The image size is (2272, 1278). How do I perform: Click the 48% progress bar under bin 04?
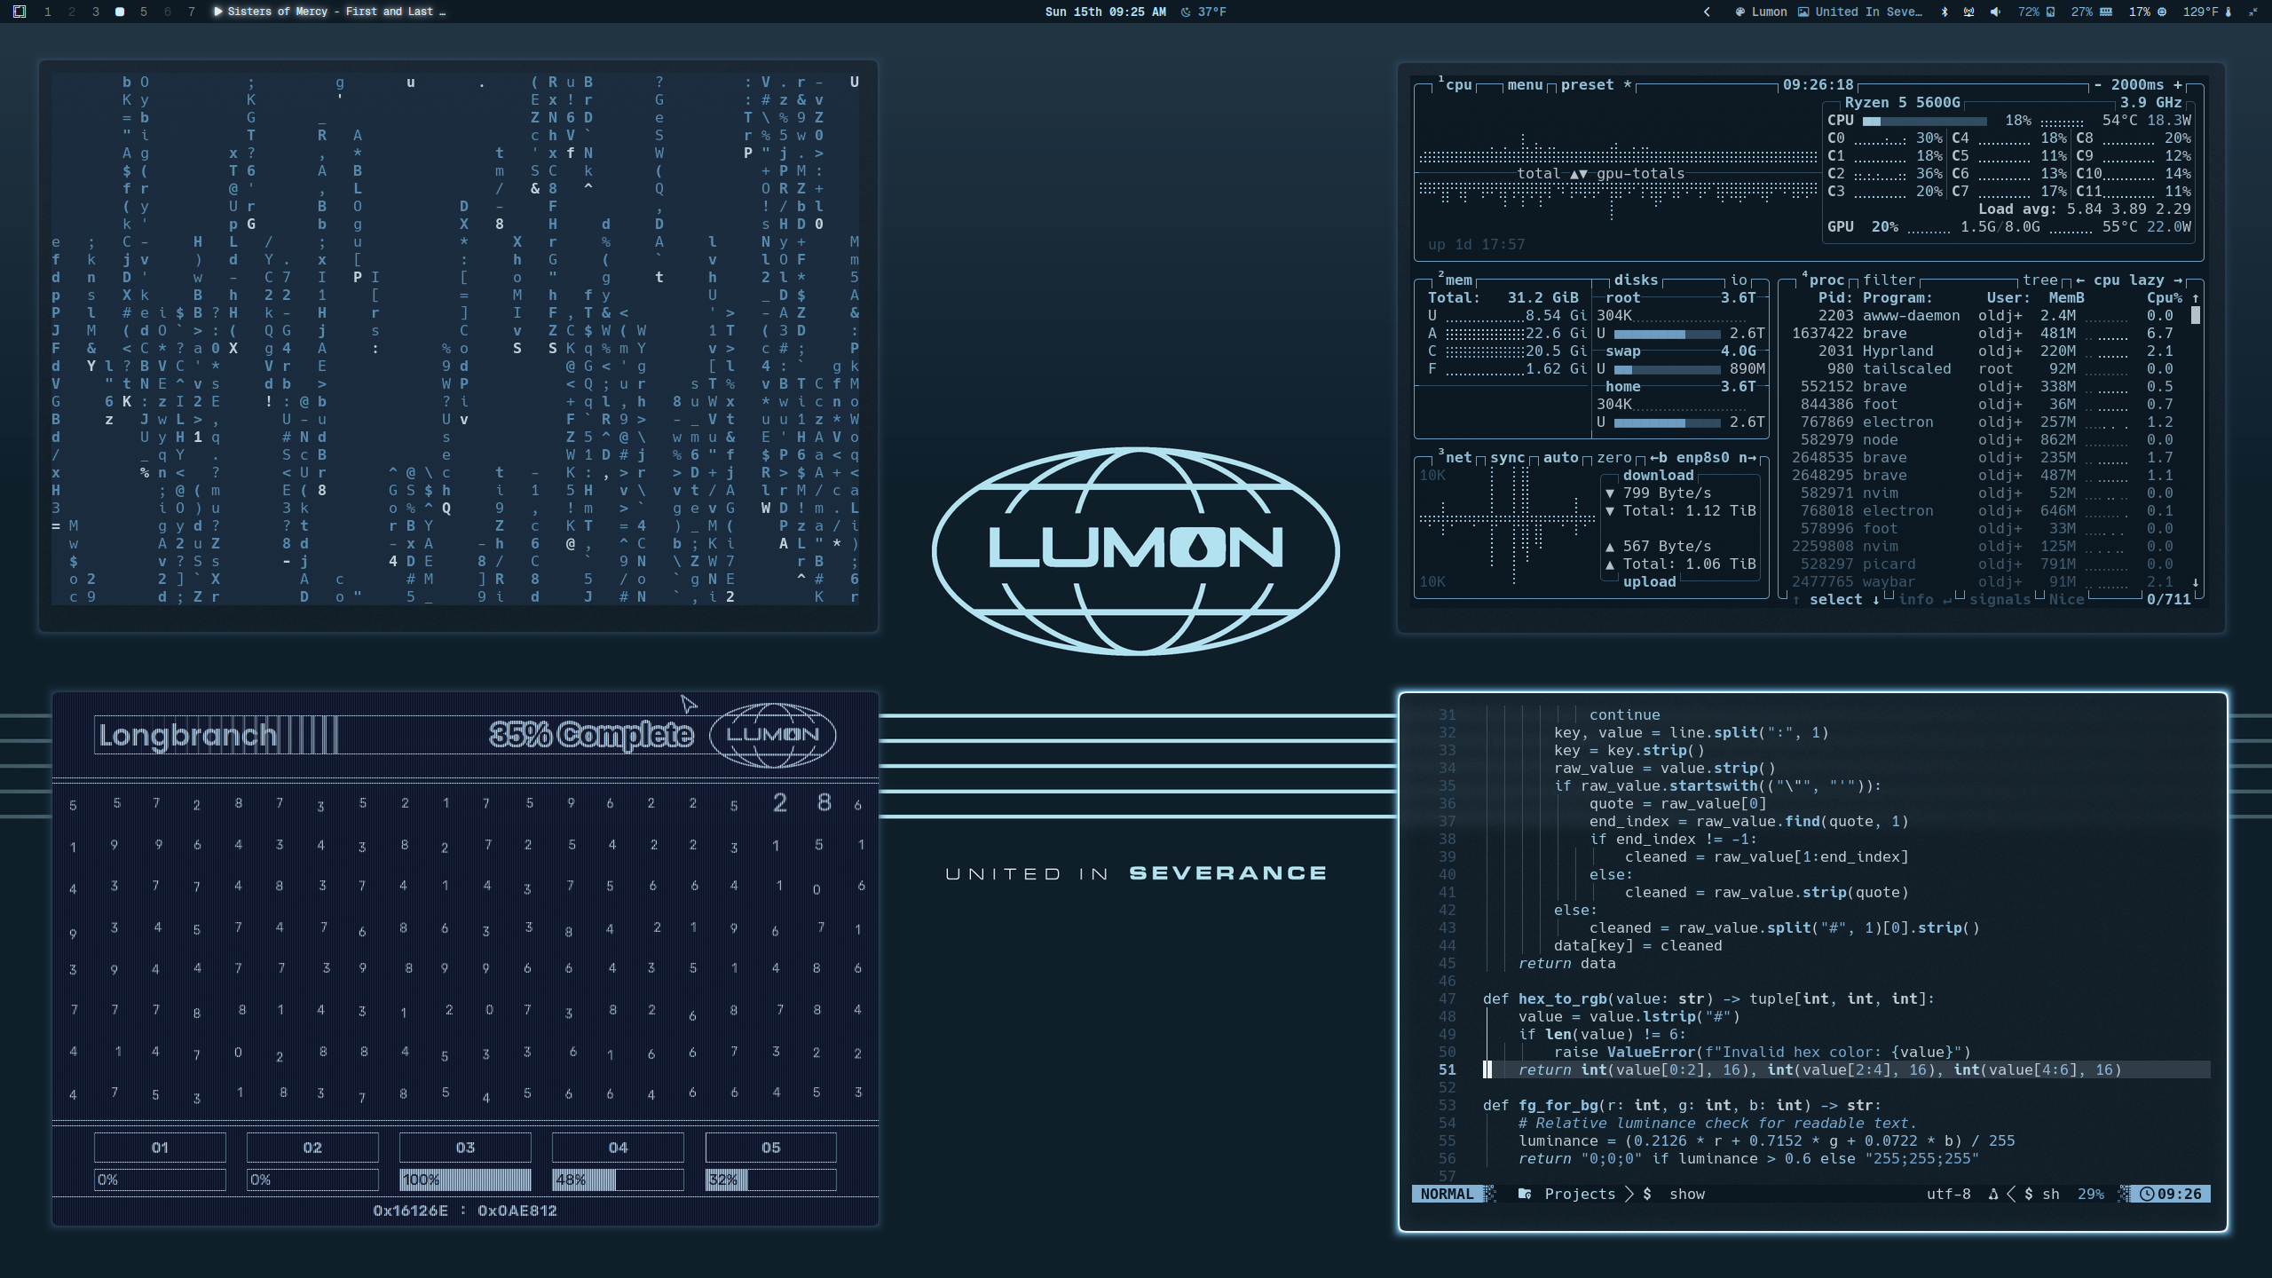(x=619, y=1180)
